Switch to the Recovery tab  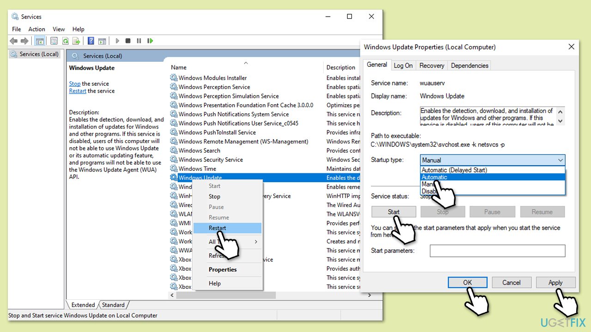point(432,65)
